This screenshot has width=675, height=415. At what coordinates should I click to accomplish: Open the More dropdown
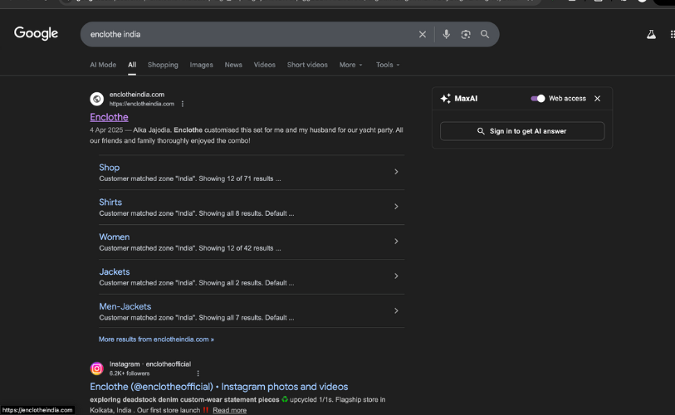pyautogui.click(x=351, y=65)
